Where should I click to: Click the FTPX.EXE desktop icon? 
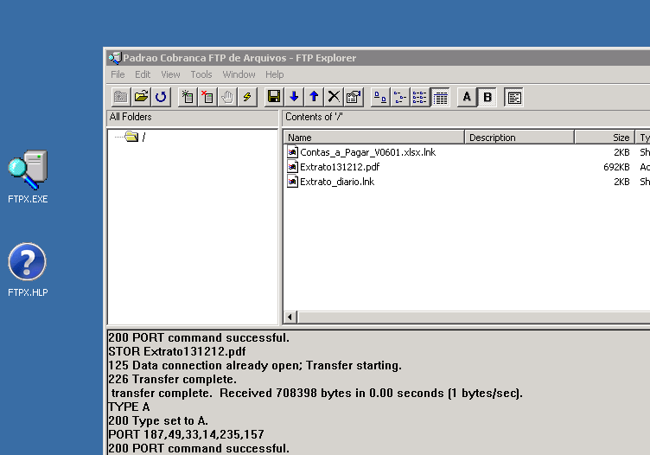point(28,176)
